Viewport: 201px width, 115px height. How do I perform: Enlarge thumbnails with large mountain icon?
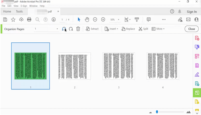(x=188, y=112)
